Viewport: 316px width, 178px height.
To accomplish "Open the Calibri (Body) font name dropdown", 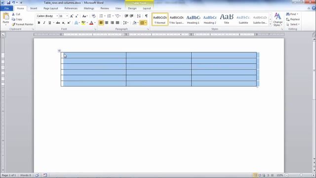I will [x=57, y=16].
